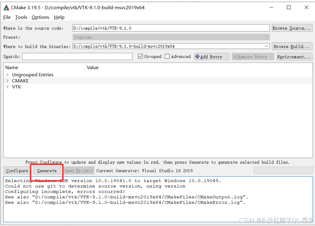Click the Browse Source button

point(292,28)
